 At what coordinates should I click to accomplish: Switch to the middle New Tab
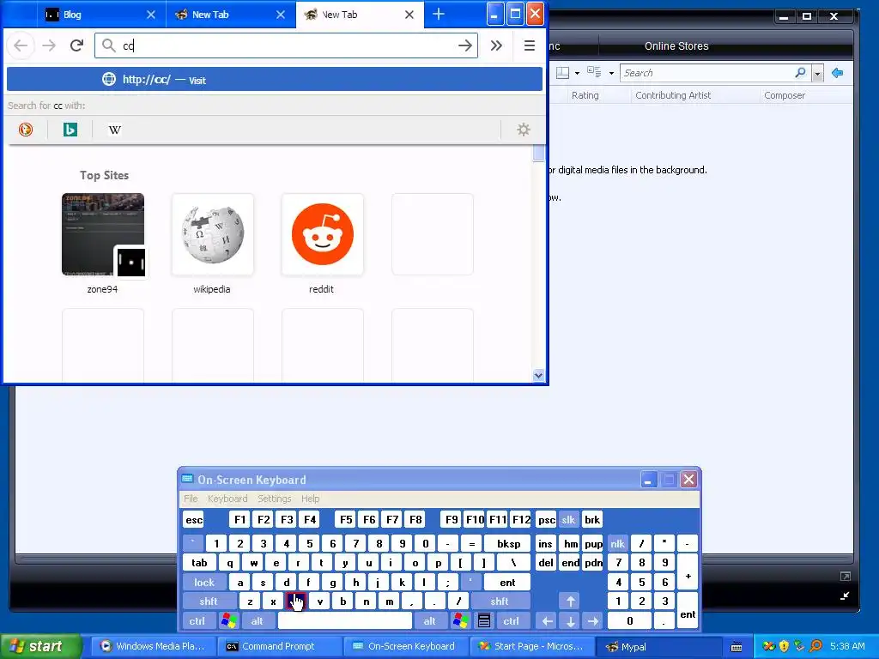230,15
